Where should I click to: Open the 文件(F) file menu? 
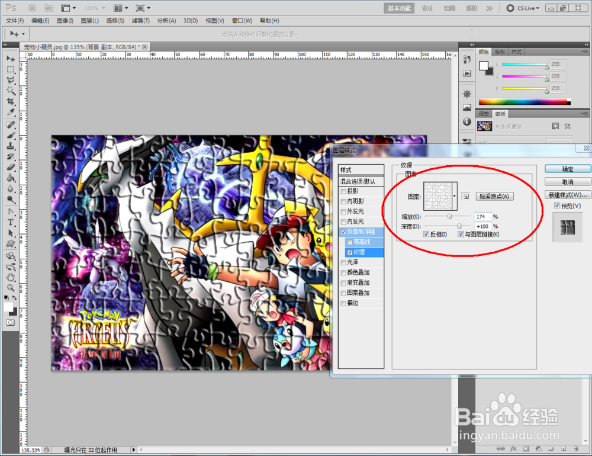[15, 21]
